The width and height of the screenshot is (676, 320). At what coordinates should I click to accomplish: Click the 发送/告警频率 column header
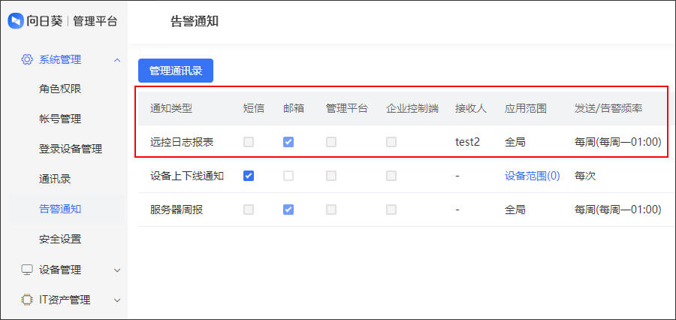pos(608,108)
